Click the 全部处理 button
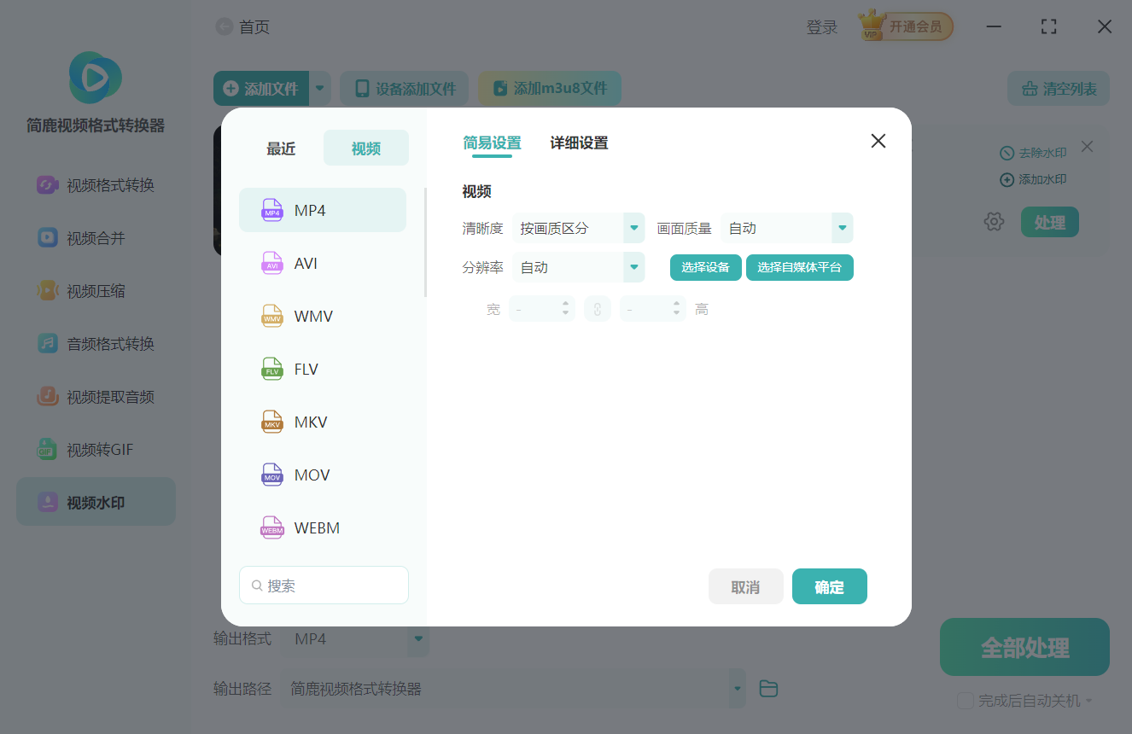1132x734 pixels. (1024, 647)
